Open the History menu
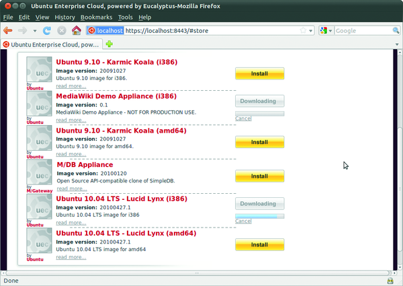The height and width of the screenshot is (286, 403). click(64, 17)
